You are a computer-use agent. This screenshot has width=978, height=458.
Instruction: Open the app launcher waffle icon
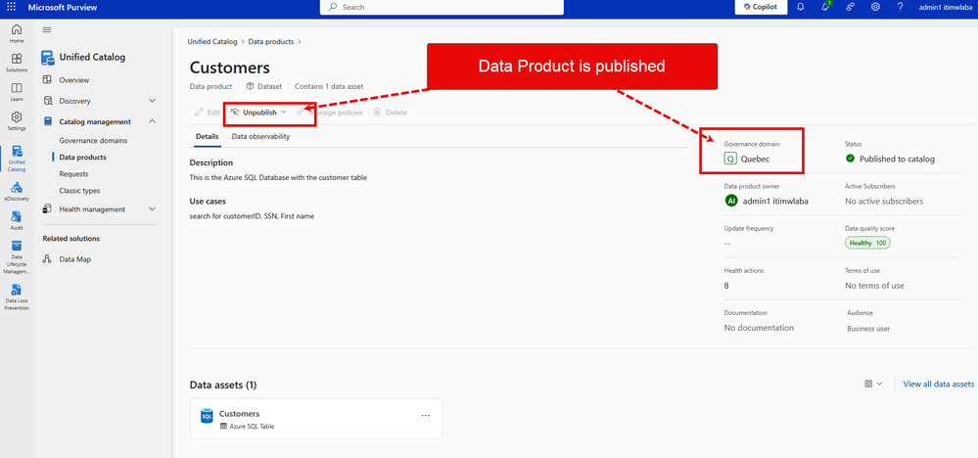[x=11, y=7]
